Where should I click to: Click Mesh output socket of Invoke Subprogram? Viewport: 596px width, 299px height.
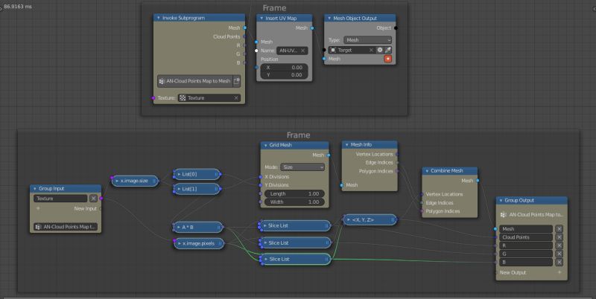245,28
